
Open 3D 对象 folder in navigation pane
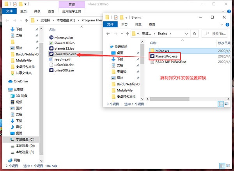point(19,96)
